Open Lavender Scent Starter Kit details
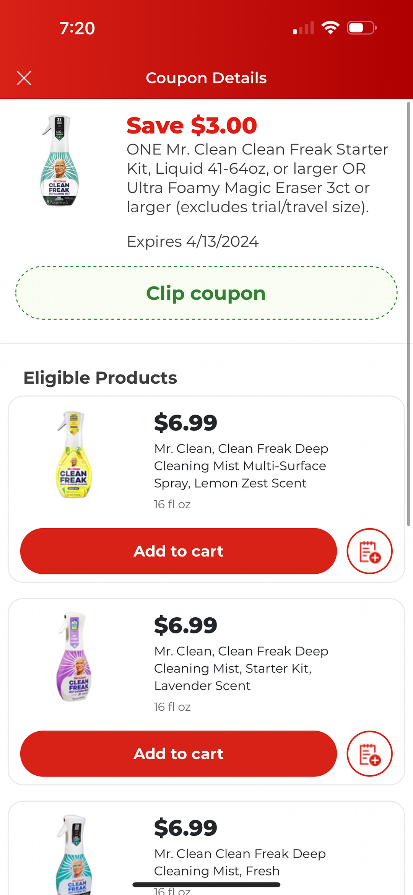413x895 pixels. 241,668
